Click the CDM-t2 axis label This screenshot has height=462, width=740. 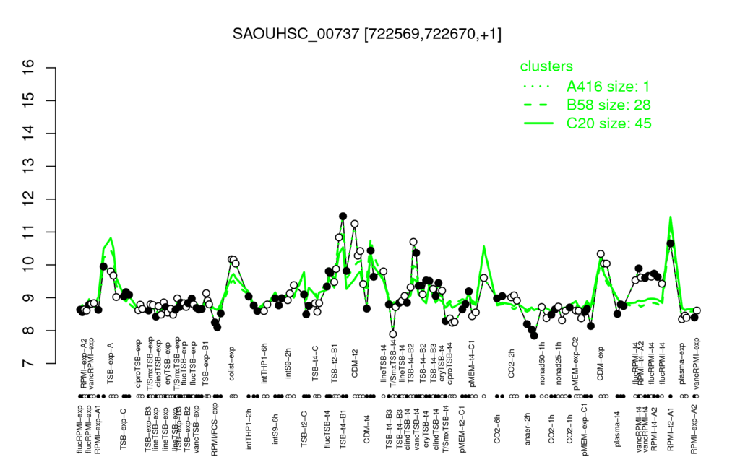355,364
